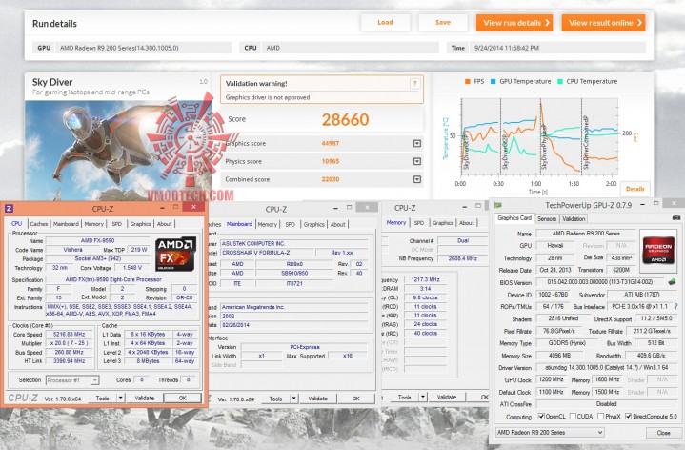
Task: Click OK in middle CPU-Z window
Action: pos(356,399)
